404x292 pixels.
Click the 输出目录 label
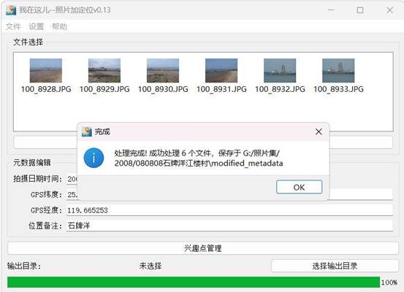point(24,266)
